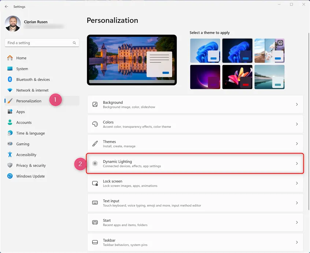Click the back arrow in Settings title bar
This screenshot has width=310, height=253.
pyautogui.click(x=7, y=7)
